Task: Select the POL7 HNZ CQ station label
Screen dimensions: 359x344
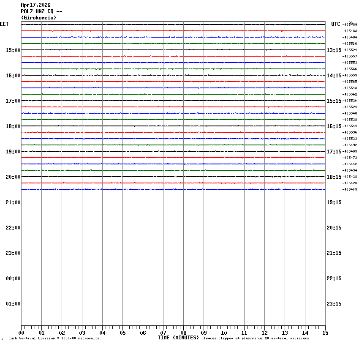Action: coord(41,11)
